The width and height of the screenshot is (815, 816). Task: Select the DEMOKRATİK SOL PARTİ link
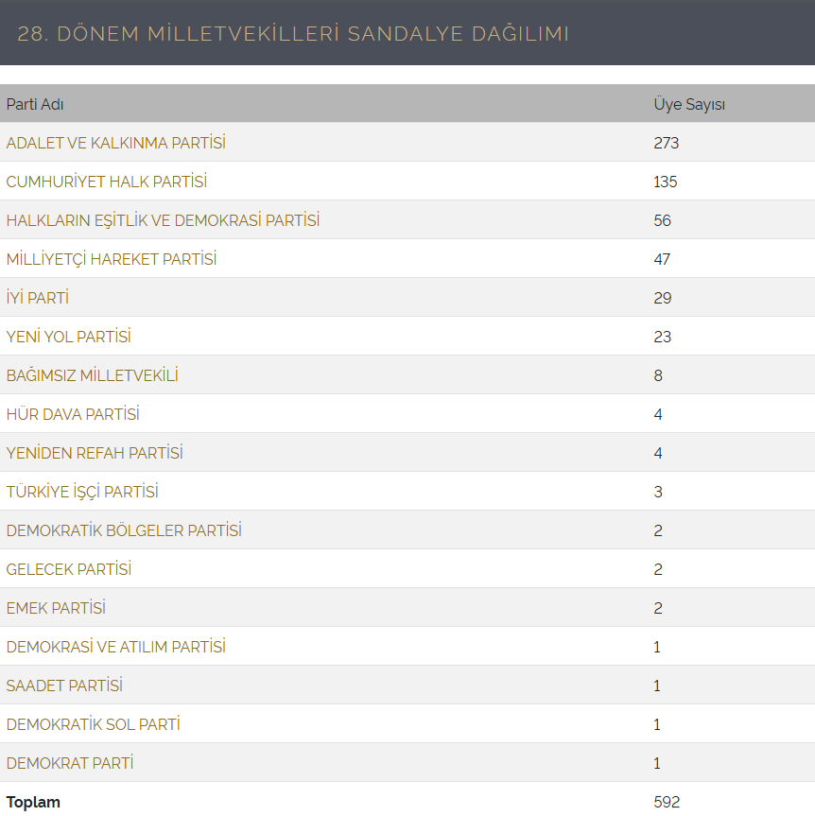[x=93, y=724]
